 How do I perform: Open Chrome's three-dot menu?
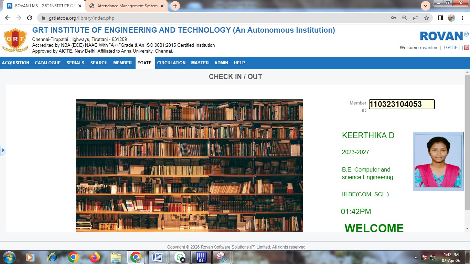click(463, 18)
